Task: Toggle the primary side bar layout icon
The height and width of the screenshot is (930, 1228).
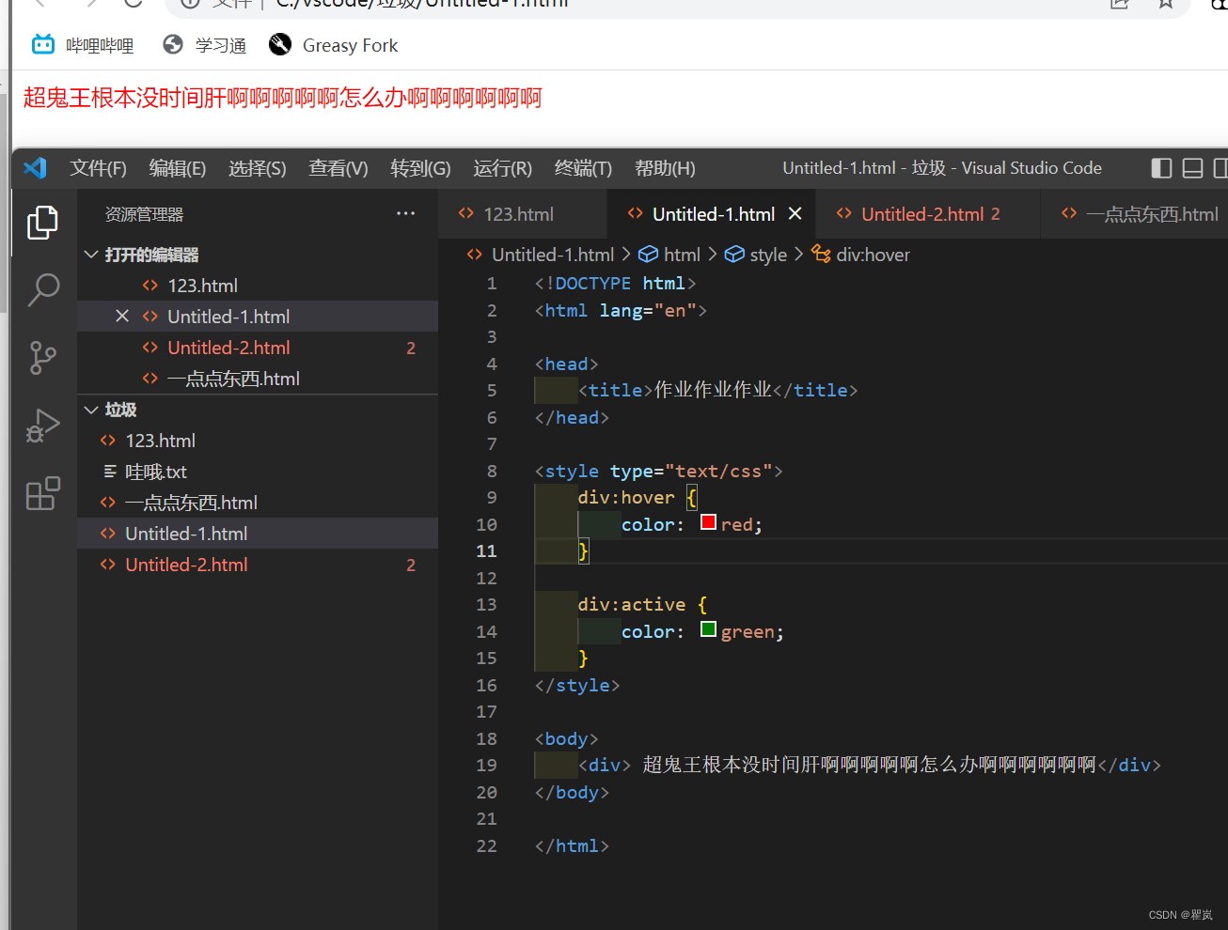Action: pos(1162,168)
